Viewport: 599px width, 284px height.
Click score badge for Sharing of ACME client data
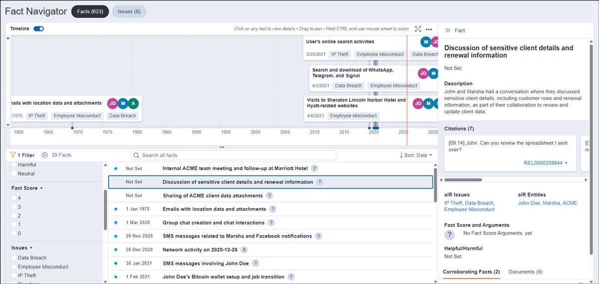click(x=270, y=196)
